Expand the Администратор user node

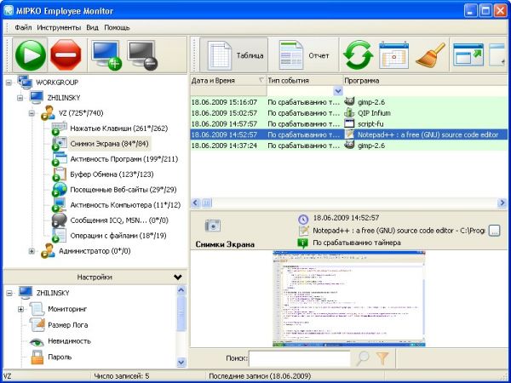pos(32,251)
